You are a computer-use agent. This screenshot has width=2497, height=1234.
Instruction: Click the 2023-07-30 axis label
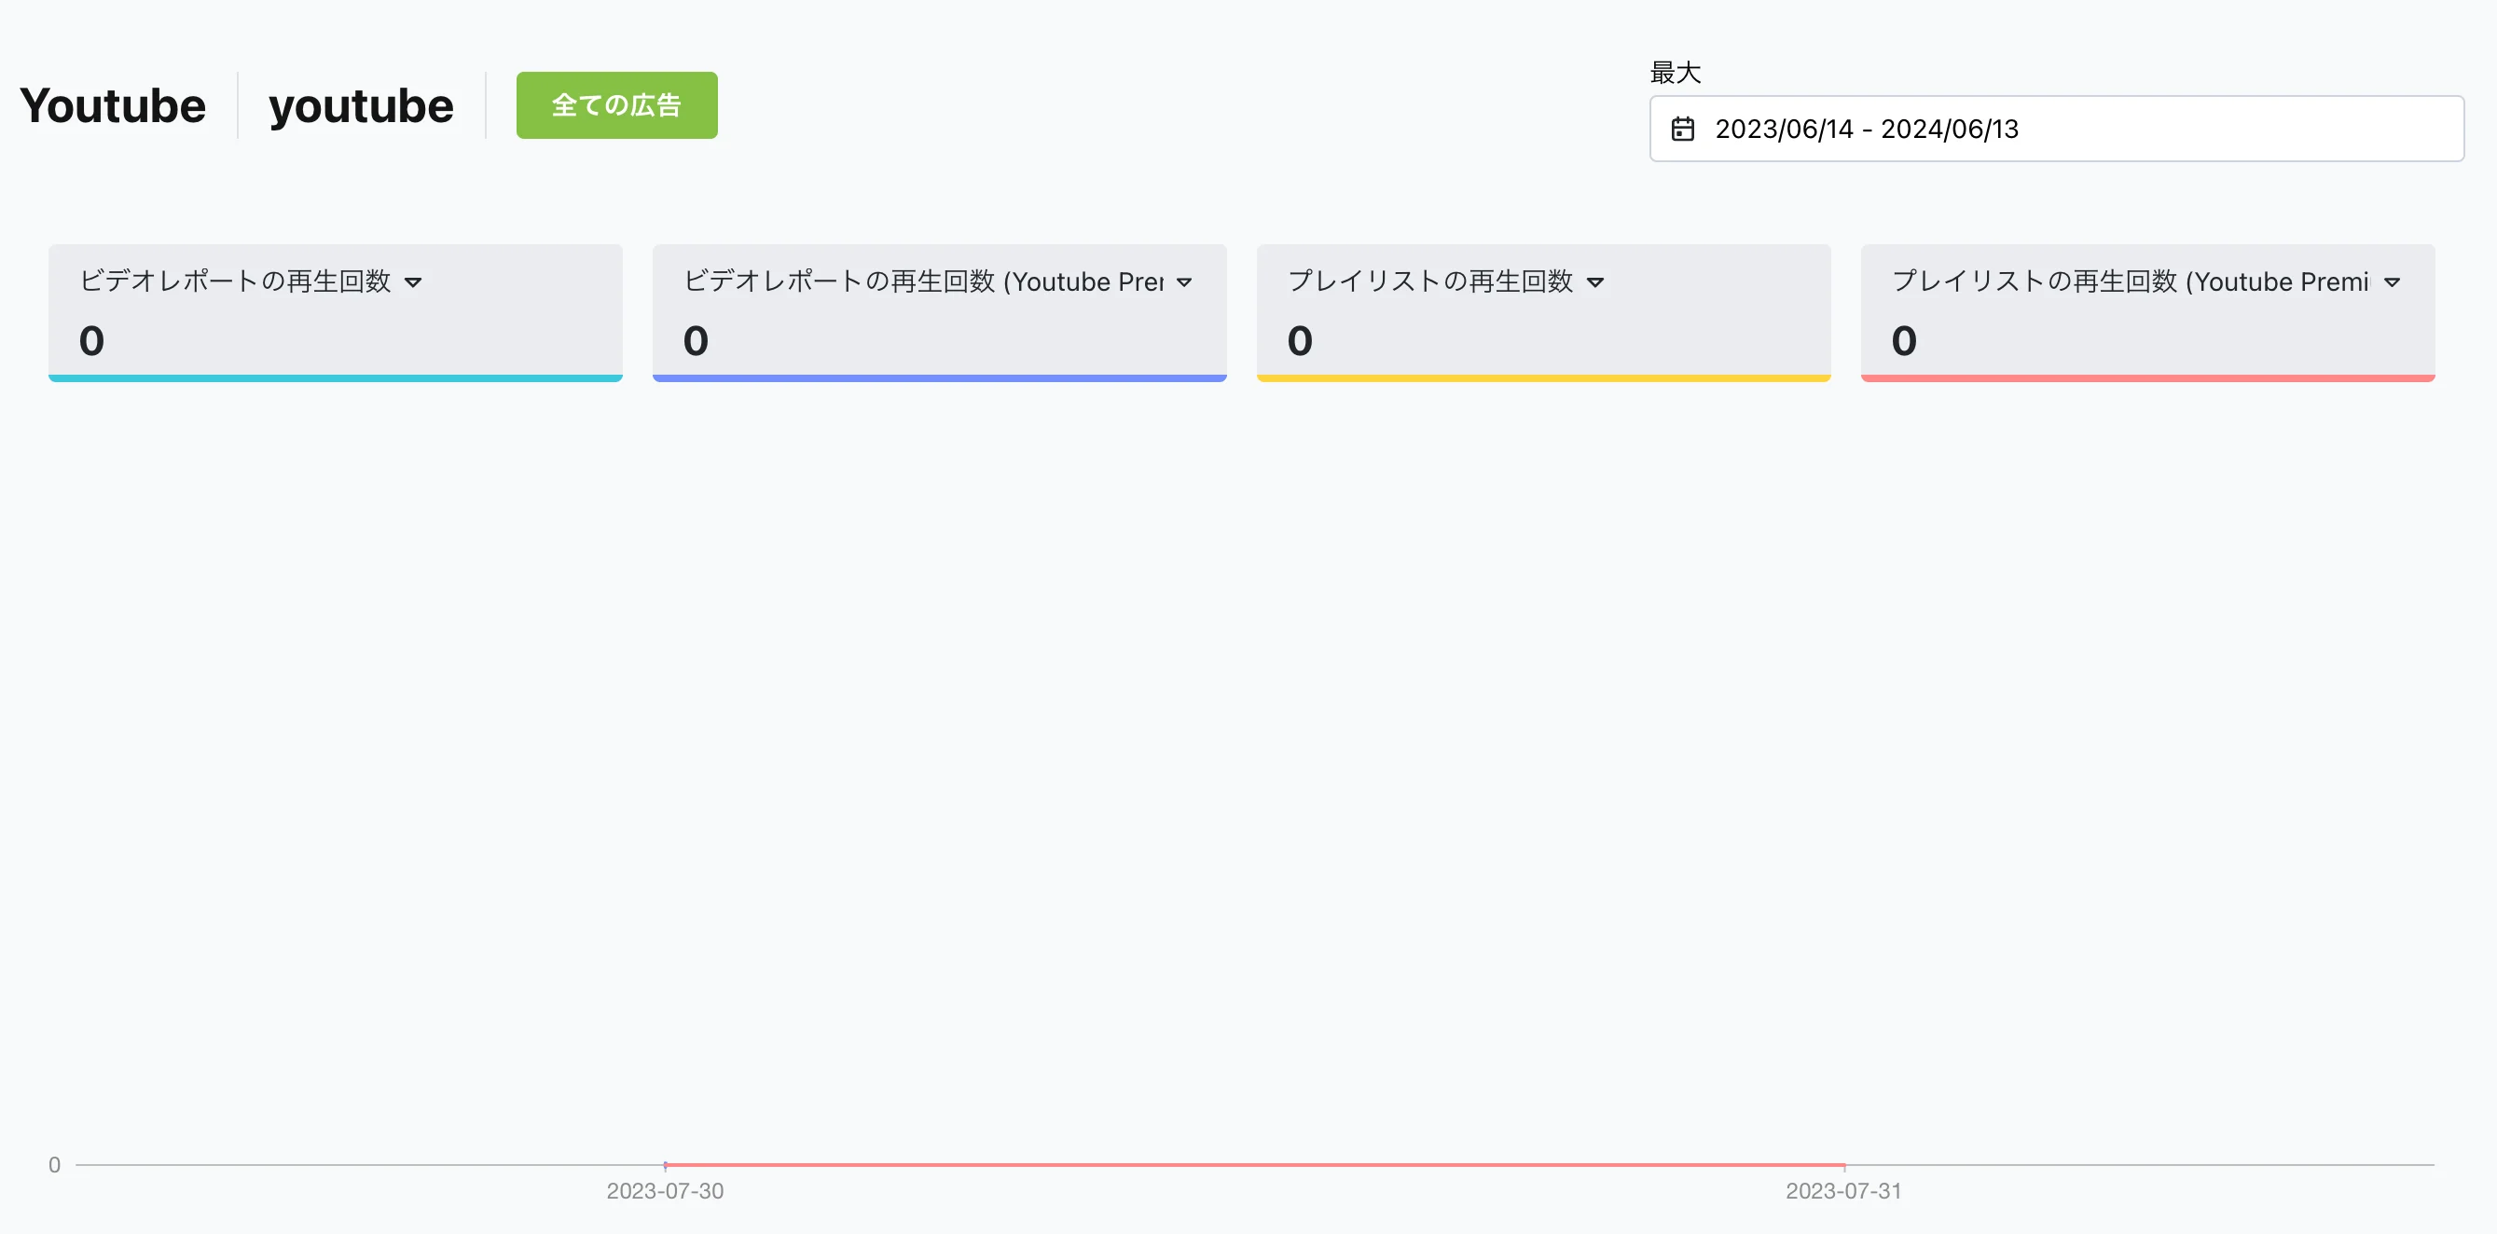coord(665,1191)
